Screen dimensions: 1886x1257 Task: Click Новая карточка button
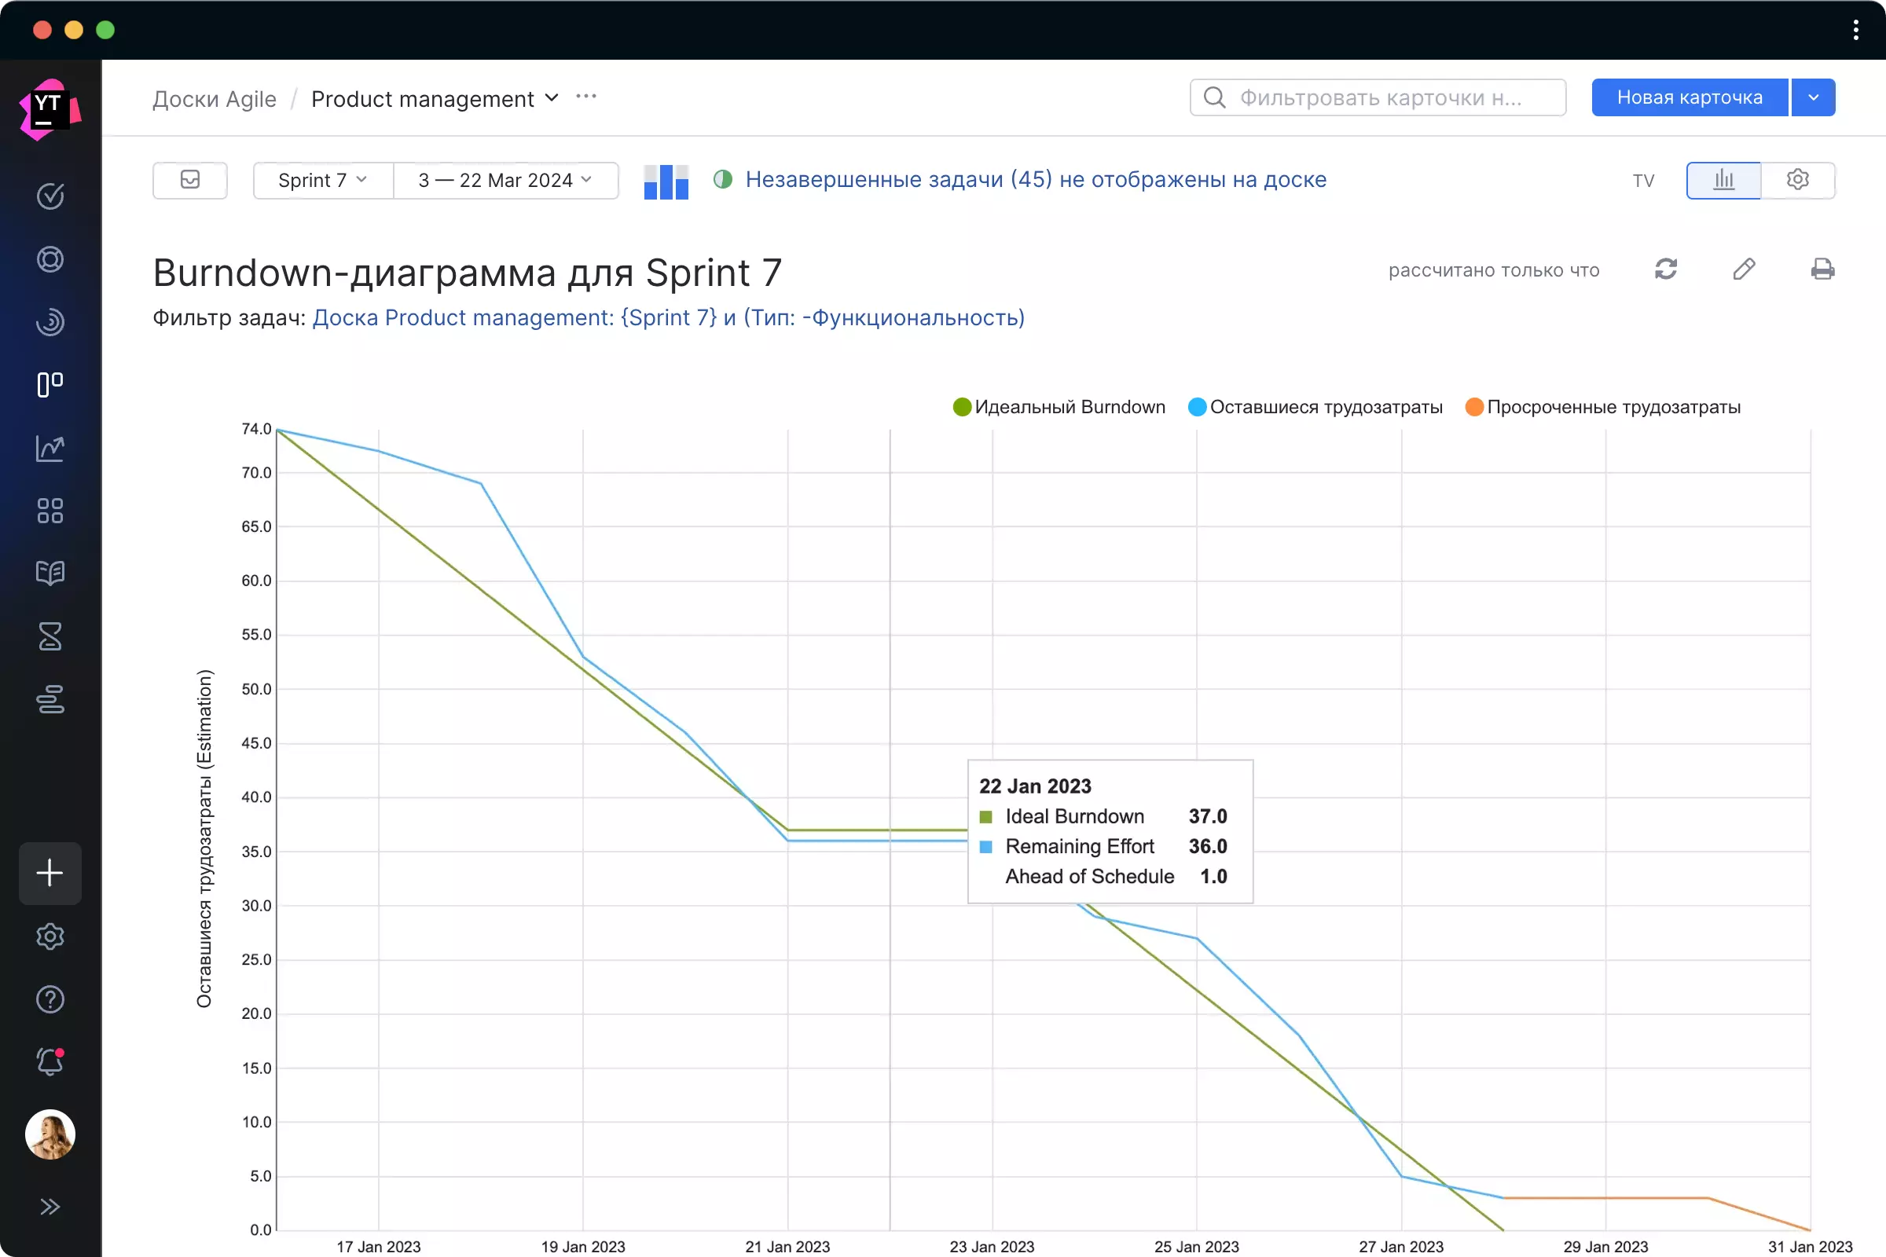[1689, 97]
